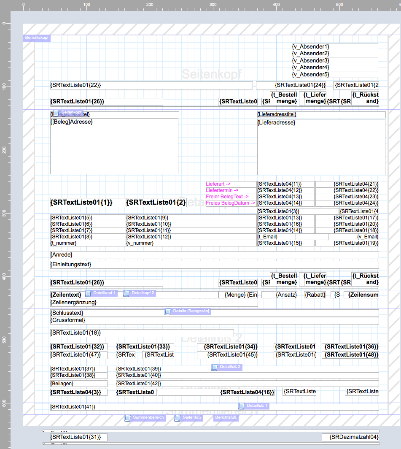Select the {Lieferadresse} text box
401x449 pixels.
pos(321,147)
